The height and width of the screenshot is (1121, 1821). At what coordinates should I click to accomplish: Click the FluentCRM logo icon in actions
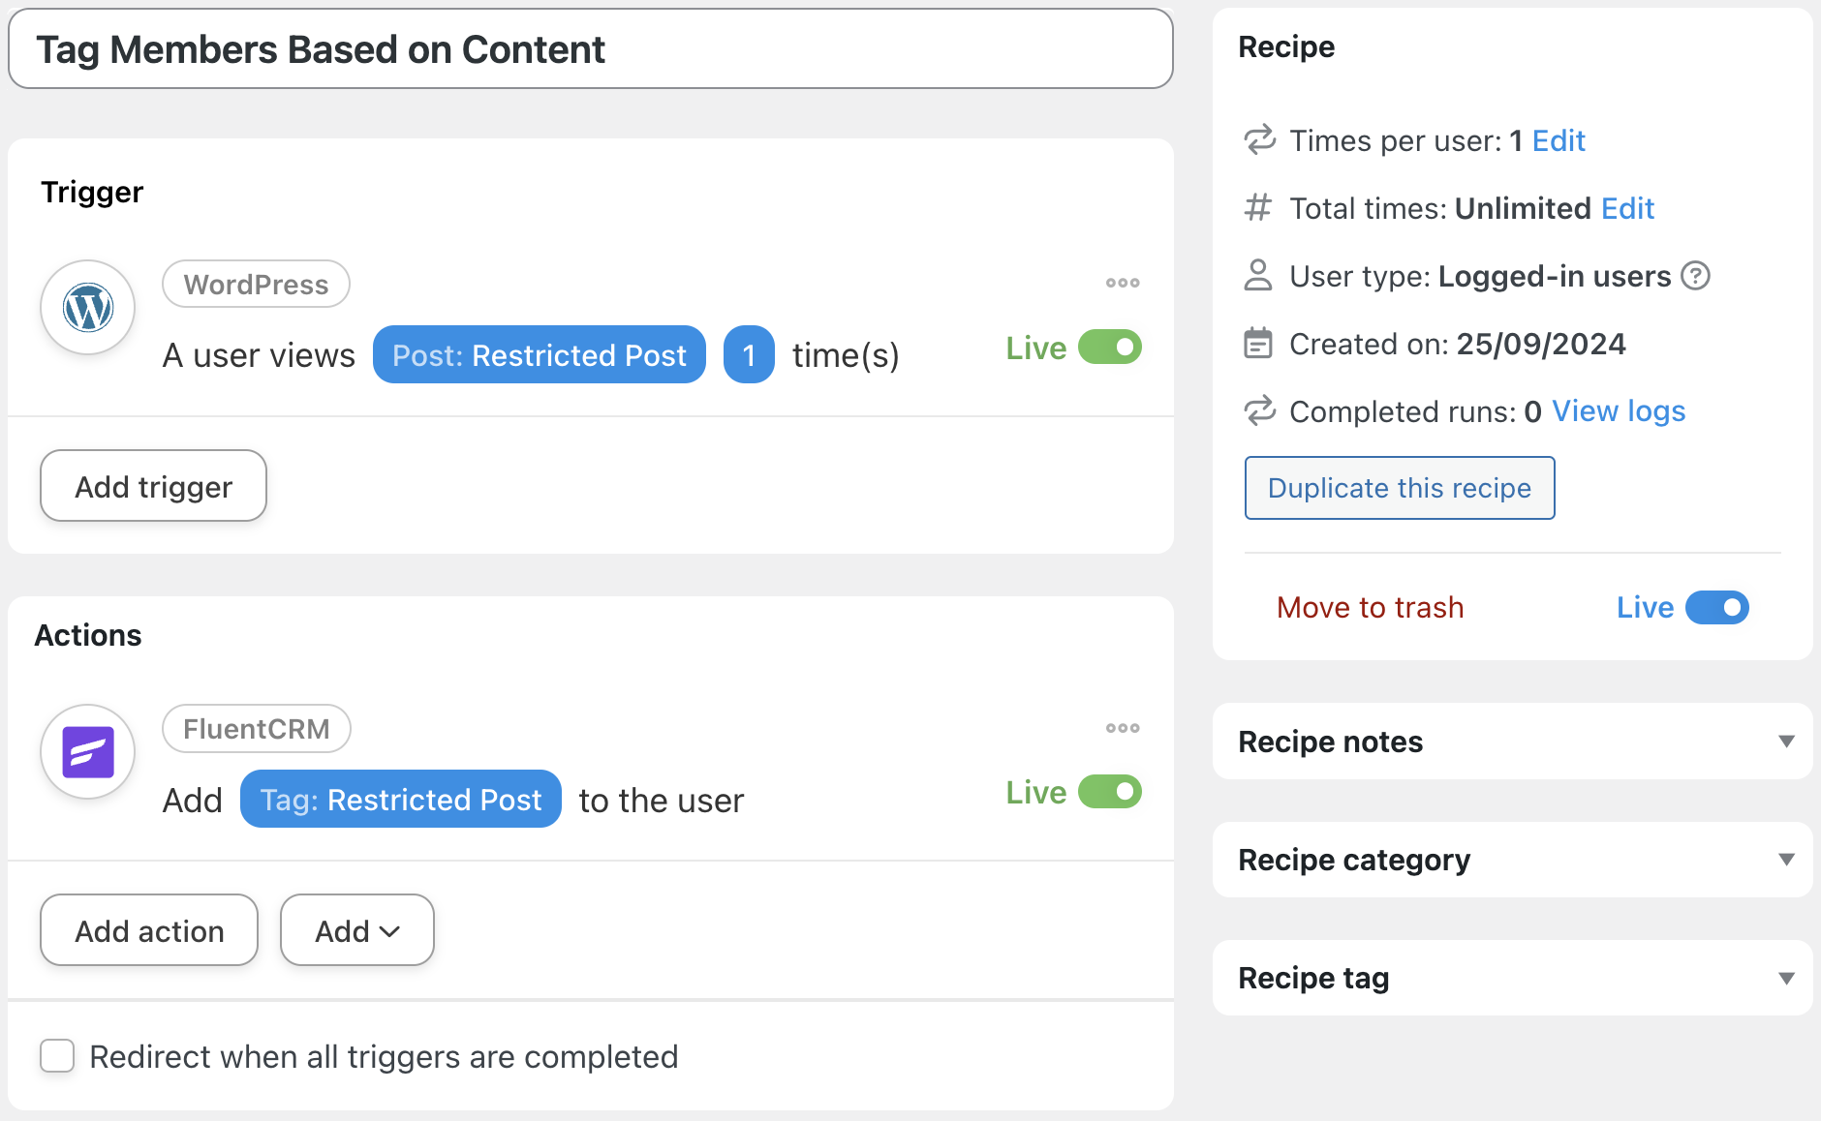tap(88, 752)
